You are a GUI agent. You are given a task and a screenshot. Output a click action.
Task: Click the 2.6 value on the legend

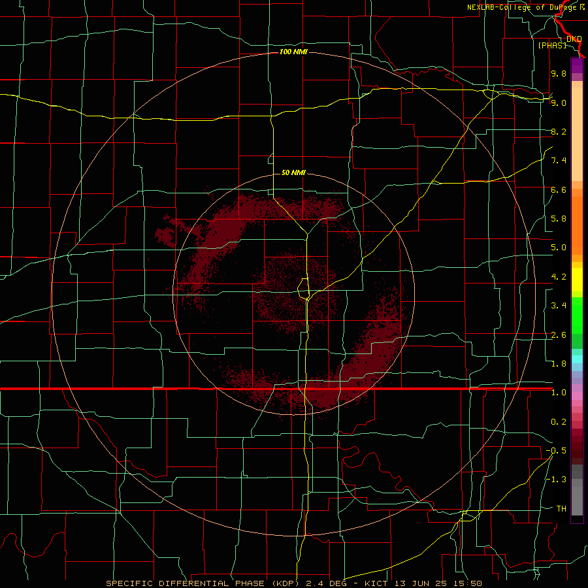pos(559,335)
